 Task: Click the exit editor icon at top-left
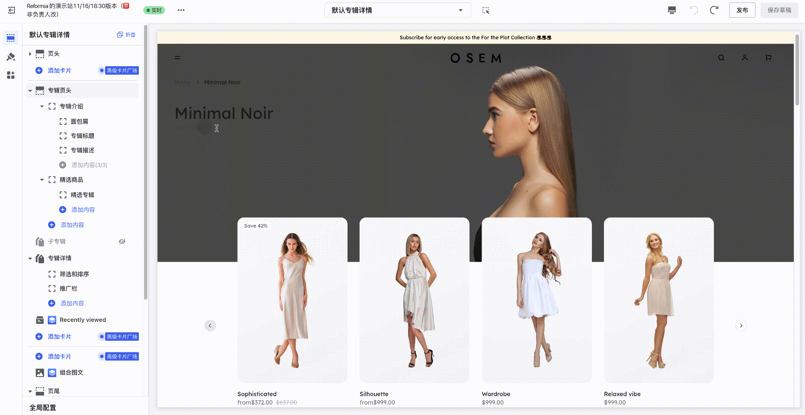(12, 10)
